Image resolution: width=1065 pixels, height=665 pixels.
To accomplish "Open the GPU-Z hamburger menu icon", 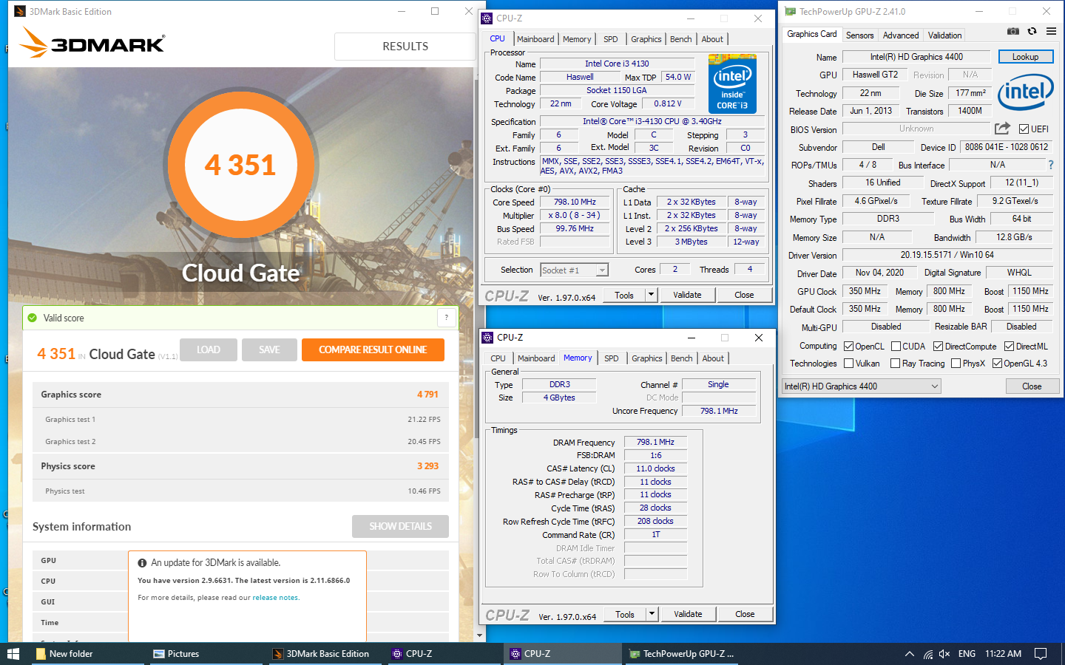I will pos(1051,31).
